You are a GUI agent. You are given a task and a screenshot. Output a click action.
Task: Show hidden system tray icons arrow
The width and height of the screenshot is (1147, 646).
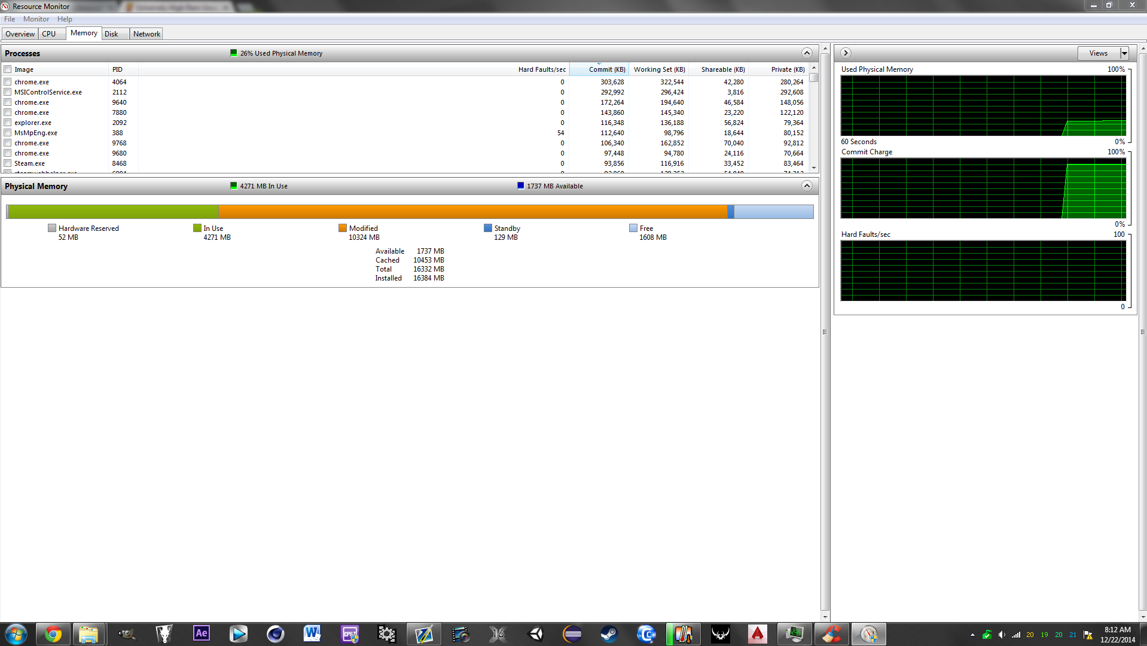(x=972, y=635)
